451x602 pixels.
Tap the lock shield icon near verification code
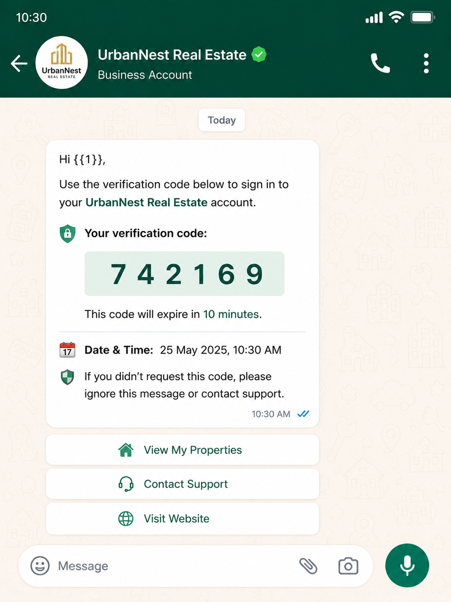pyautogui.click(x=68, y=233)
